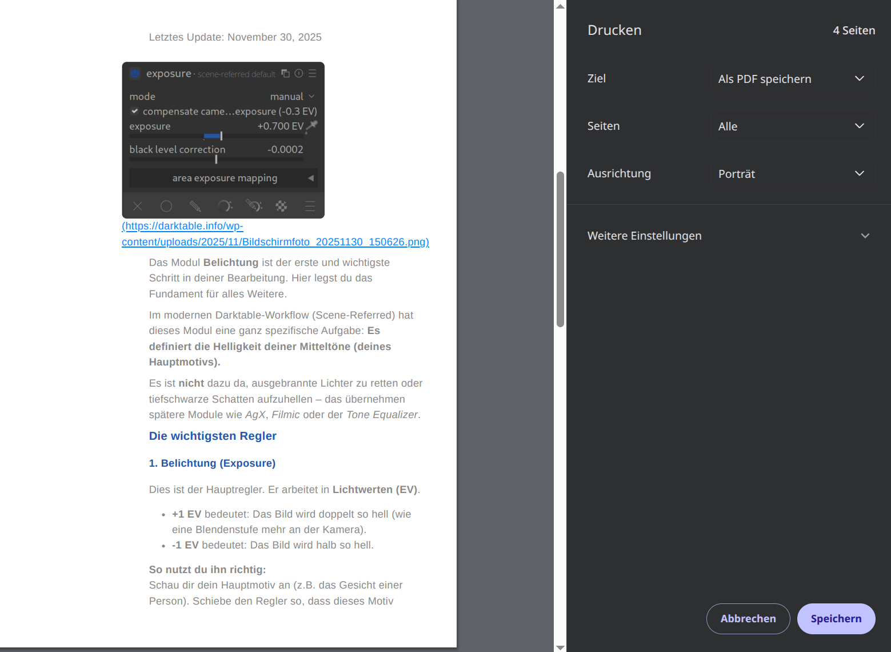This screenshot has height=652, width=891.
Task: Click the '+0.700 EV' value in the image
Action: 280,126
